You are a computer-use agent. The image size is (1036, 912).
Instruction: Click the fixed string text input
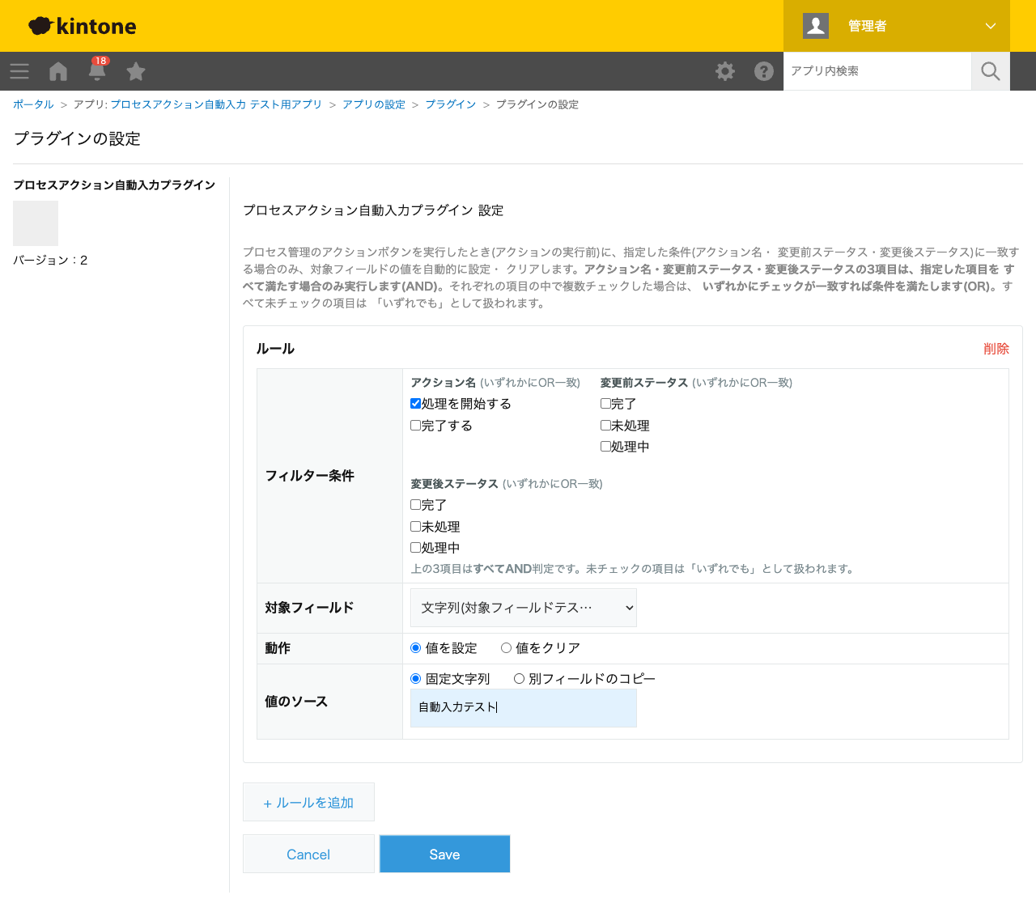click(524, 708)
